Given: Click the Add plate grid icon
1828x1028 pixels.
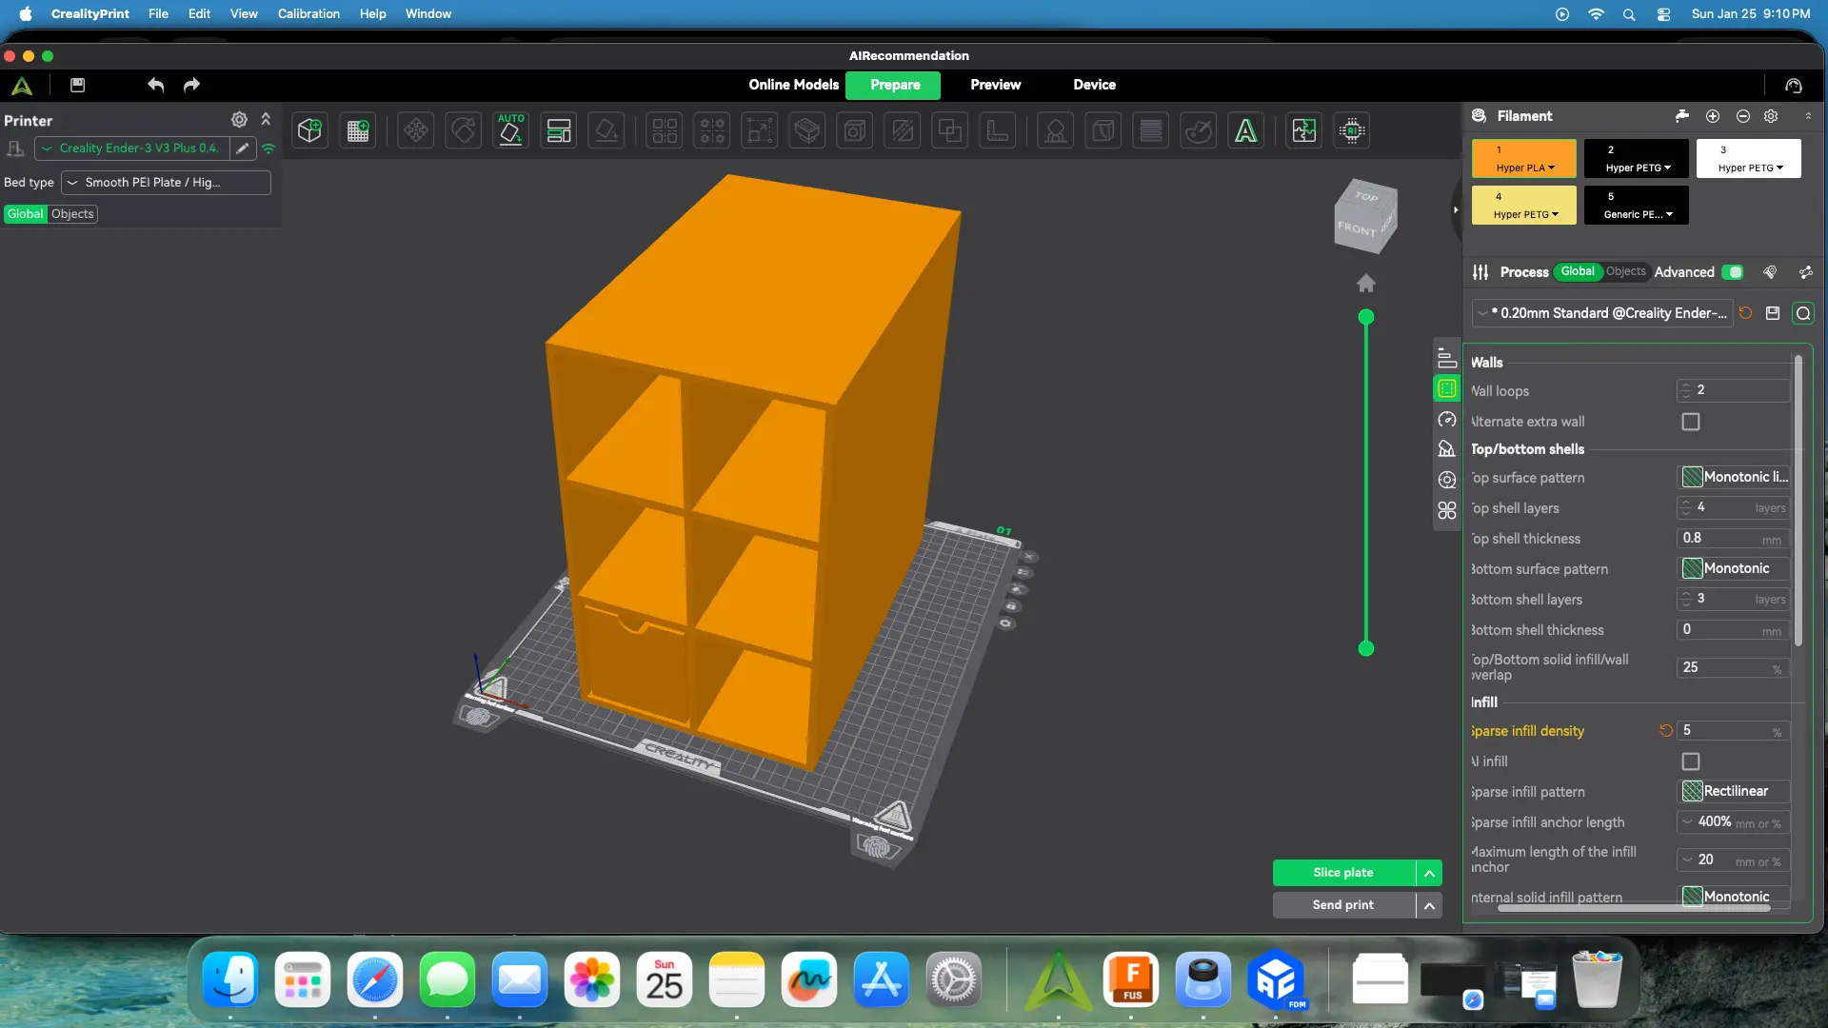Looking at the screenshot, I should point(358,130).
